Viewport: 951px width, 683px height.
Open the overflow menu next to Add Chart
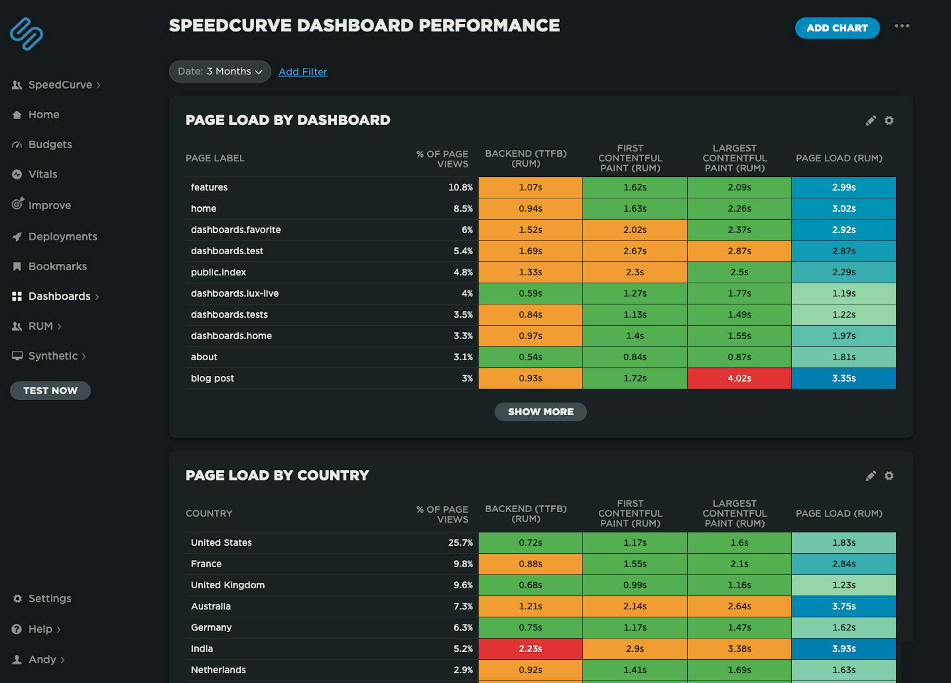pos(902,27)
